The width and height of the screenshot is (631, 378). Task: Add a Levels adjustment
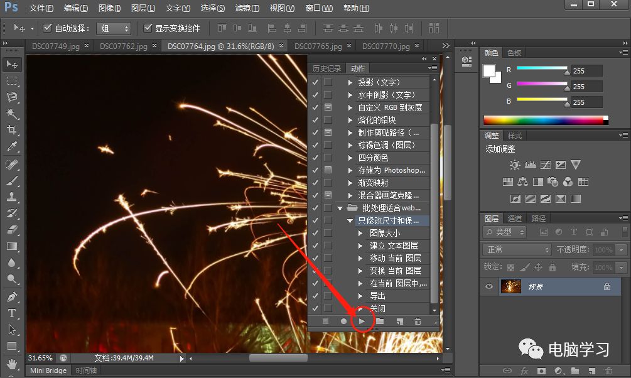530,165
